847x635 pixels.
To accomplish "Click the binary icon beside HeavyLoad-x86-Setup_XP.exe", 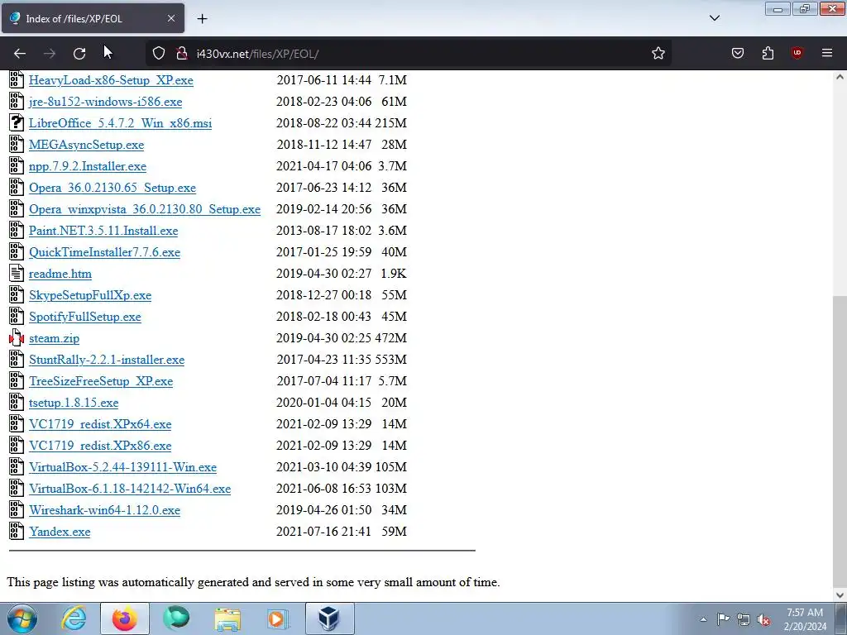I will click(17, 80).
